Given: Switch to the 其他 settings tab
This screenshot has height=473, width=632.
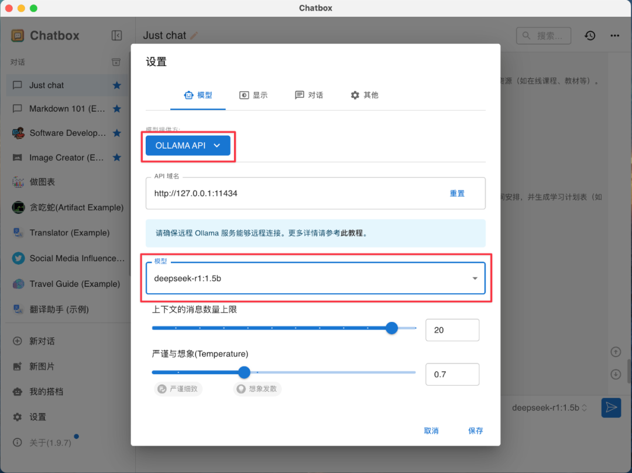Looking at the screenshot, I should (365, 95).
